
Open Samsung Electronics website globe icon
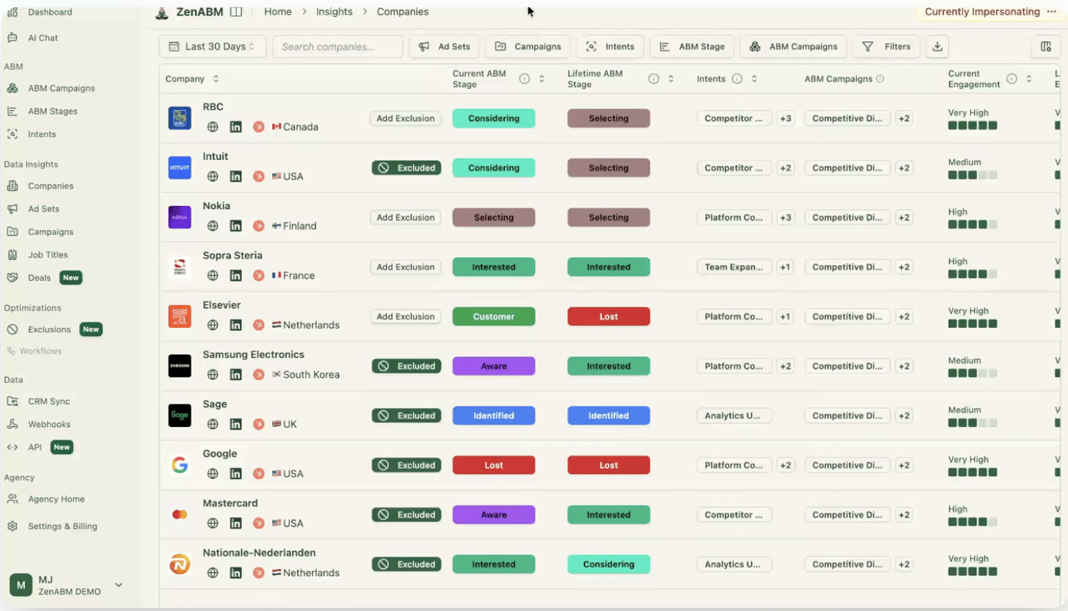coord(213,375)
